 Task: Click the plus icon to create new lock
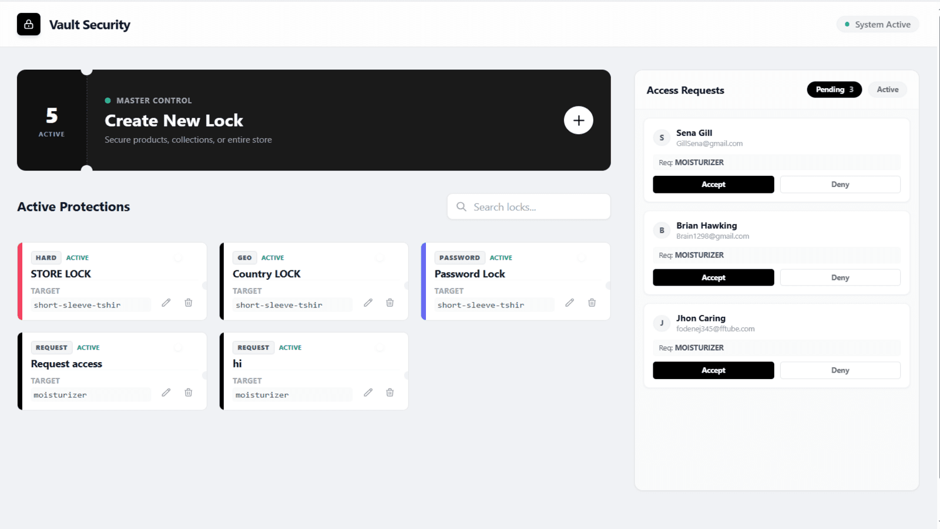click(578, 120)
